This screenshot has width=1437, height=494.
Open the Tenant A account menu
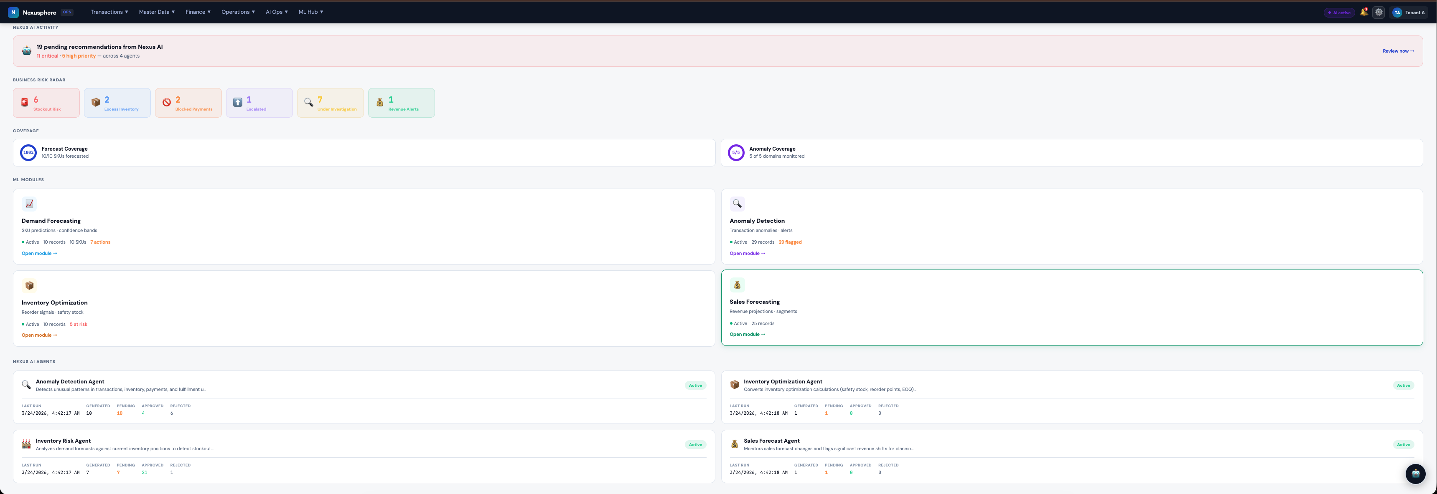point(1409,12)
